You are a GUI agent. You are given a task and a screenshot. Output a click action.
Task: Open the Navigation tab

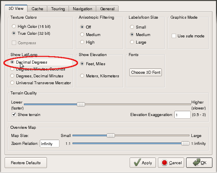[82, 9]
